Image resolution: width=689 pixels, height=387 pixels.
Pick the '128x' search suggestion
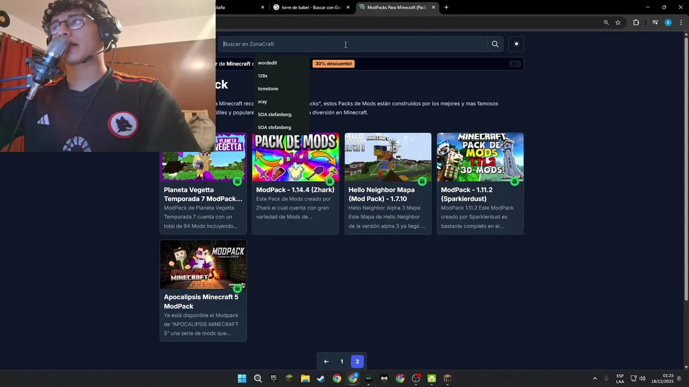point(263,76)
